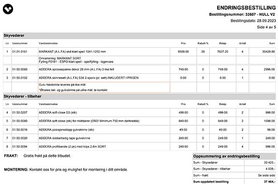The width and height of the screenshot is (278, 184).
Task: Select the 'Sum - Skyvedører' total 33 425,-
Action: tap(269, 163)
